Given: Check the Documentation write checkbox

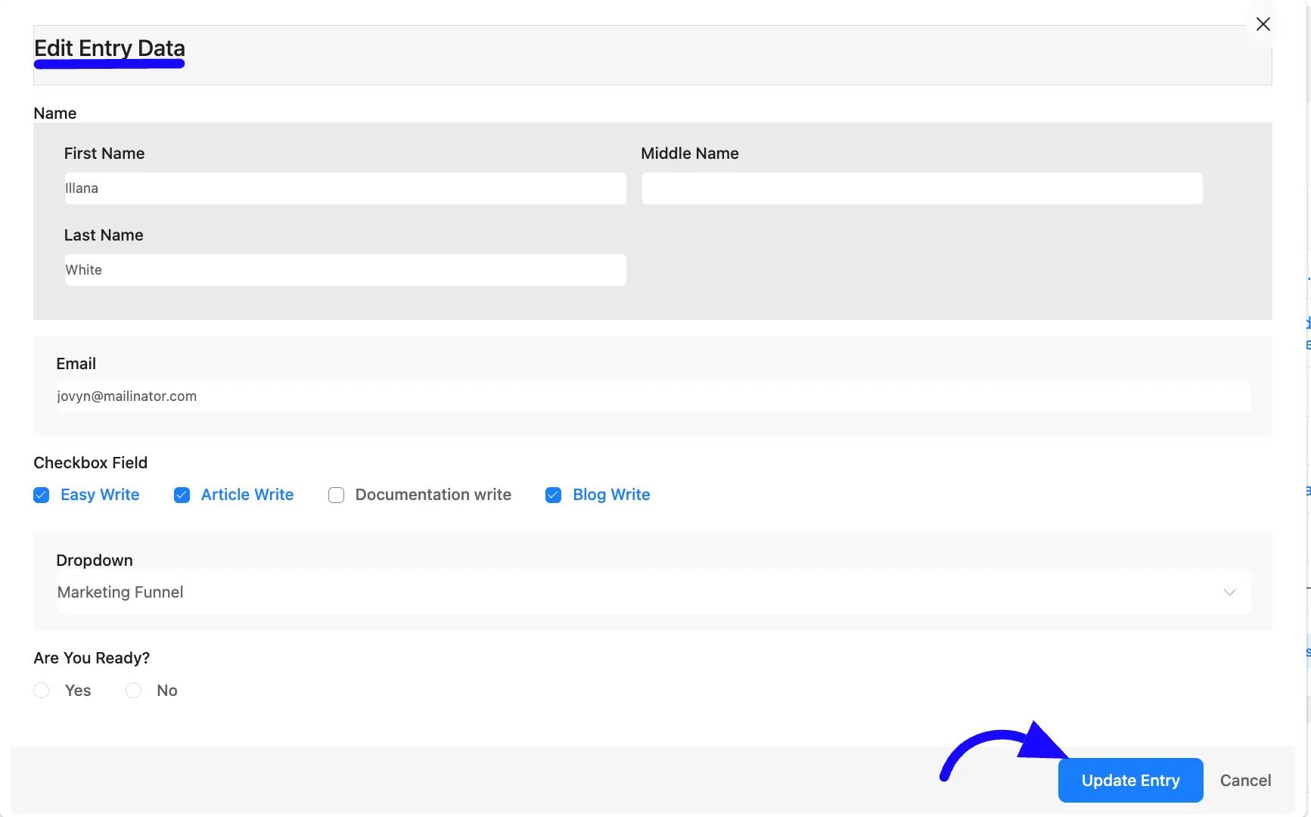Looking at the screenshot, I should (336, 495).
